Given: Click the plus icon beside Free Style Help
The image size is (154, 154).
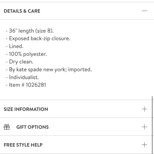Looking at the screenshot, I should (144, 145).
